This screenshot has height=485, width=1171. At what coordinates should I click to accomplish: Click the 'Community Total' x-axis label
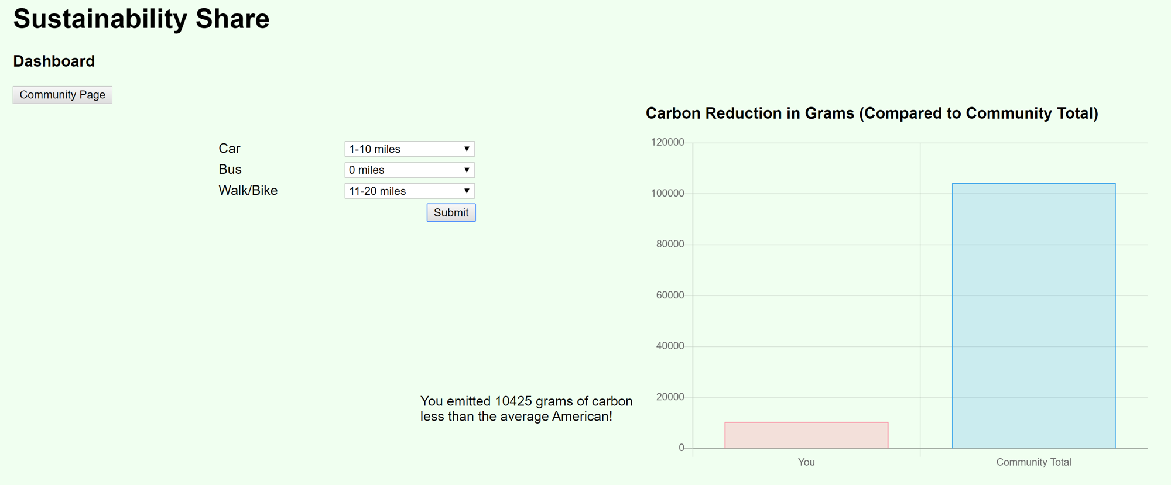pyautogui.click(x=1033, y=462)
